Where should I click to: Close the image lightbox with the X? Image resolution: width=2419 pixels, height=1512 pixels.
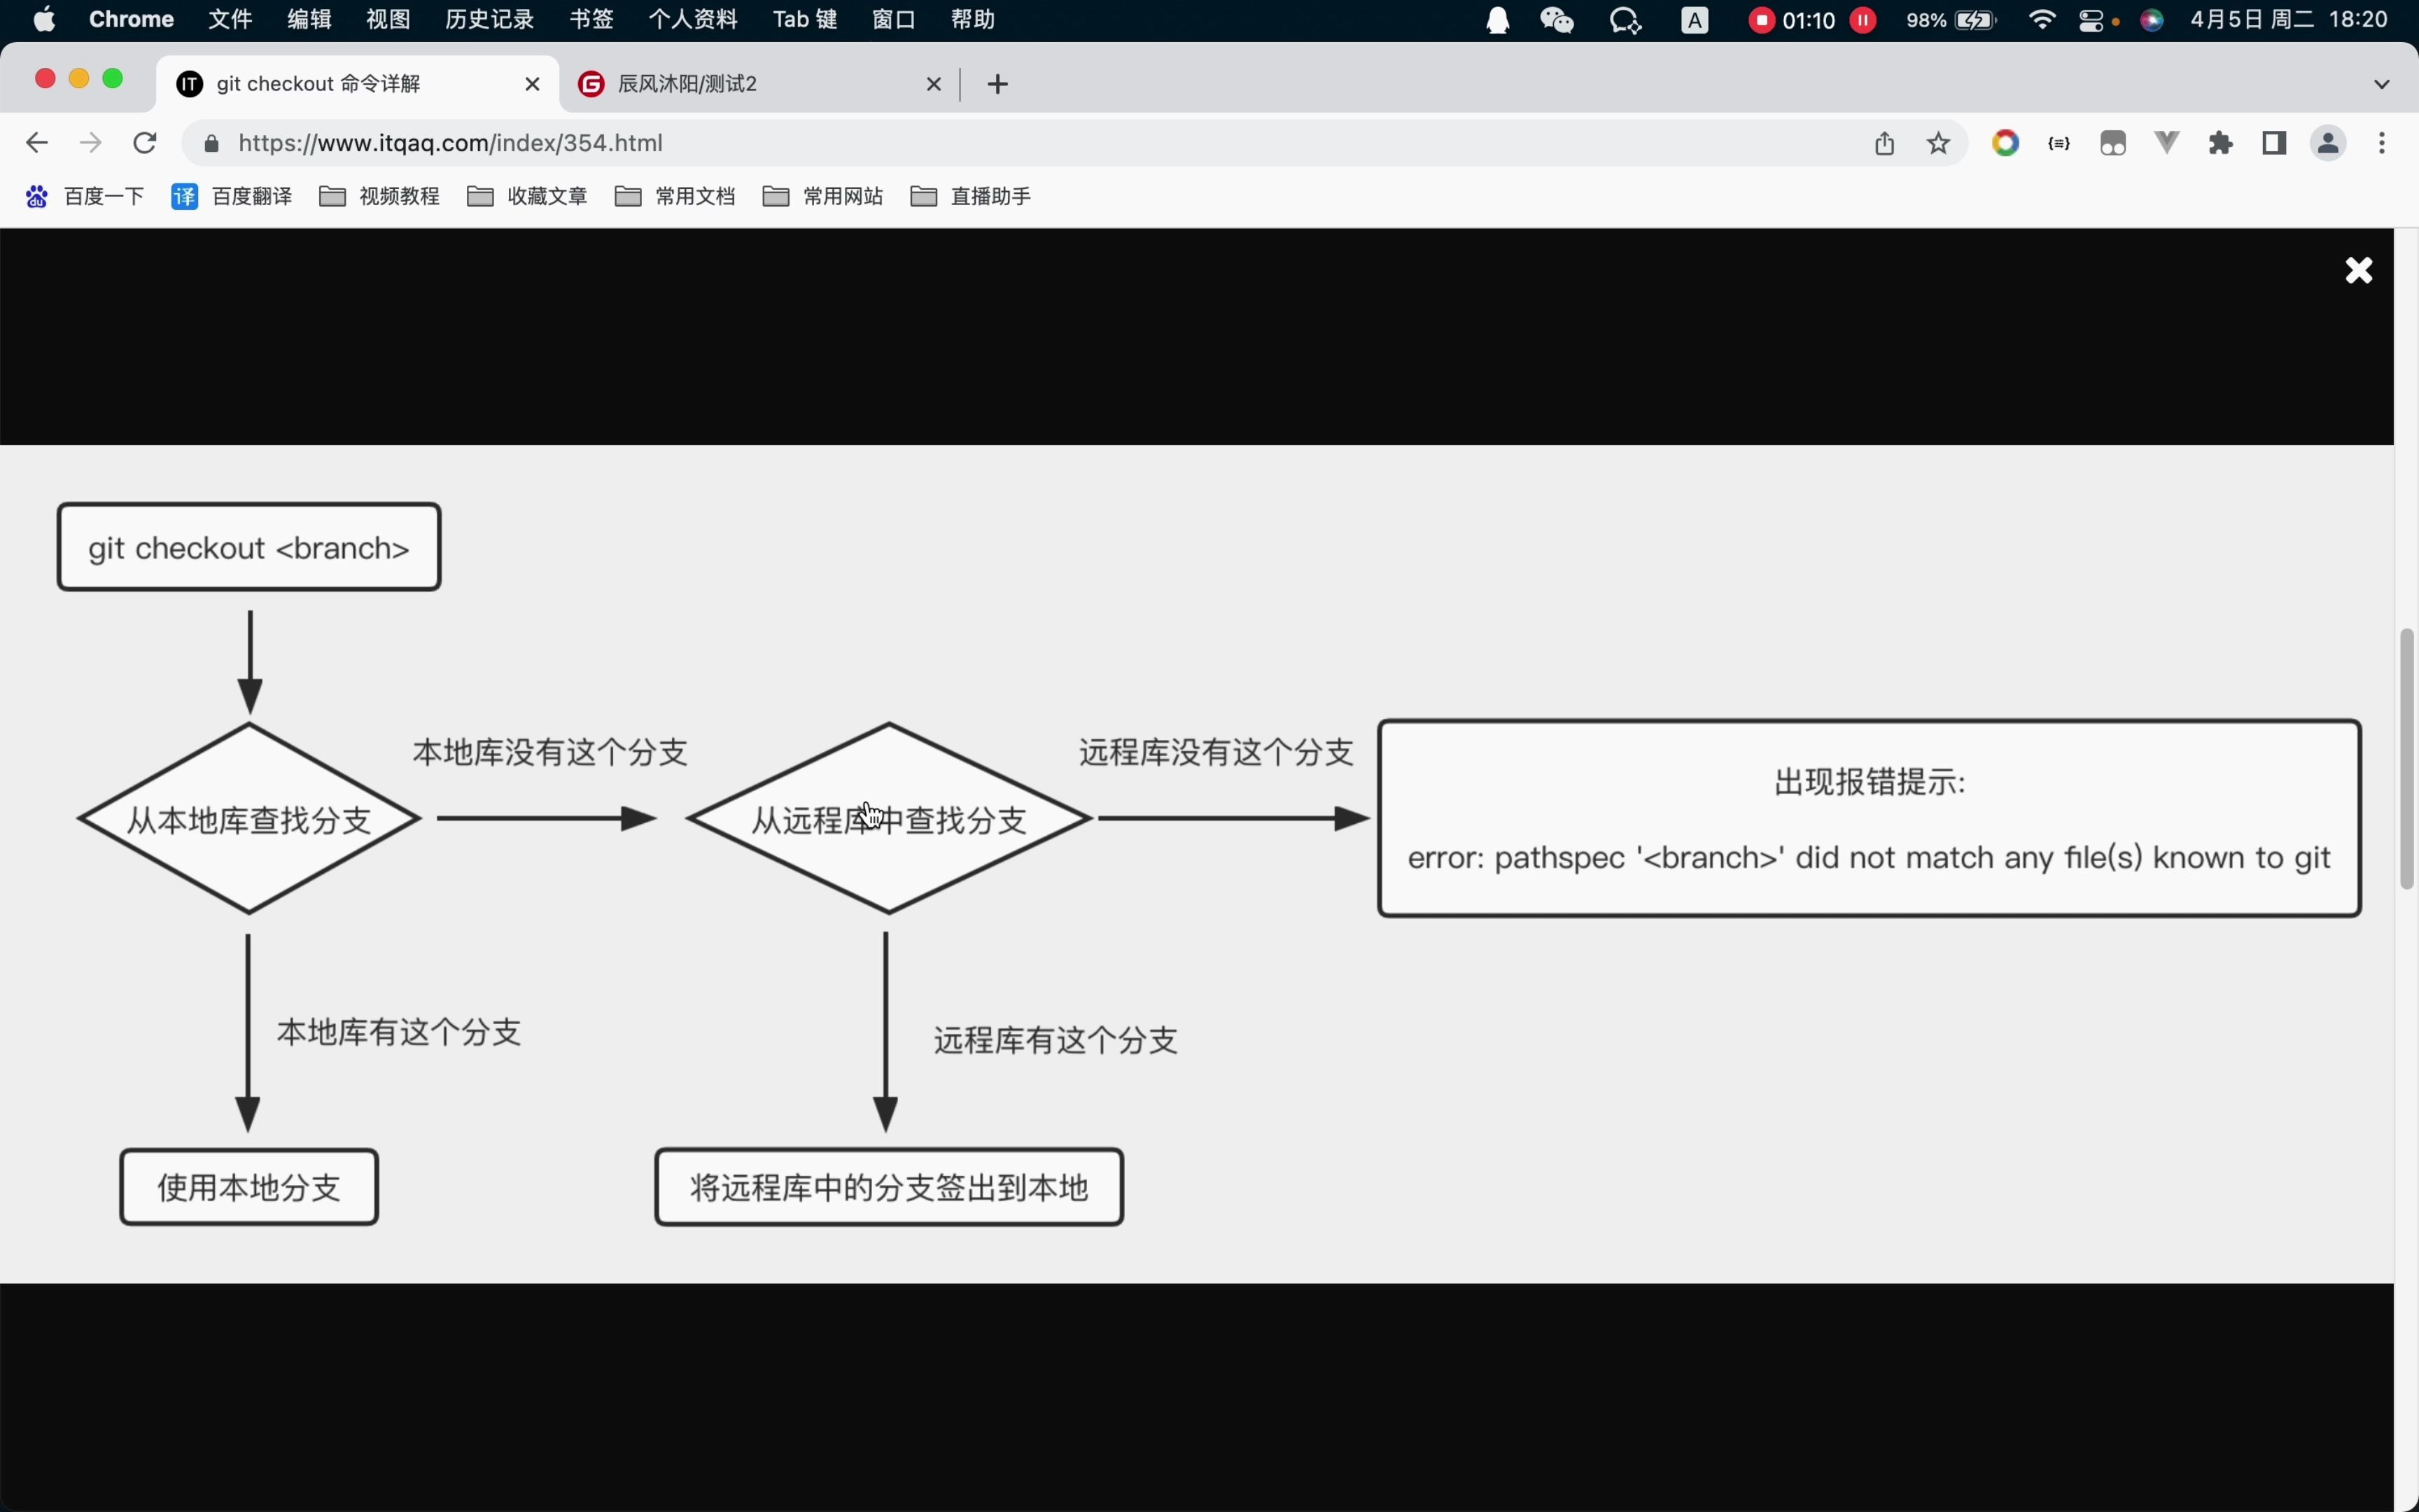pyautogui.click(x=2359, y=270)
